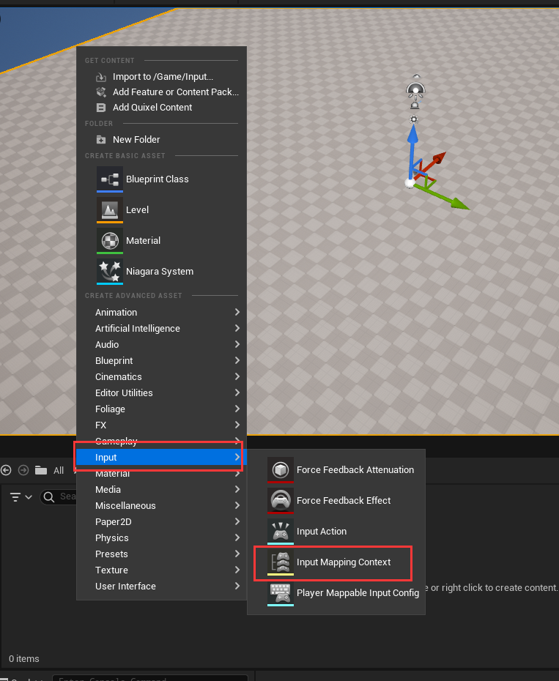The image size is (559, 681).
Task: Click the Niagara System icon
Action: pyautogui.click(x=110, y=272)
